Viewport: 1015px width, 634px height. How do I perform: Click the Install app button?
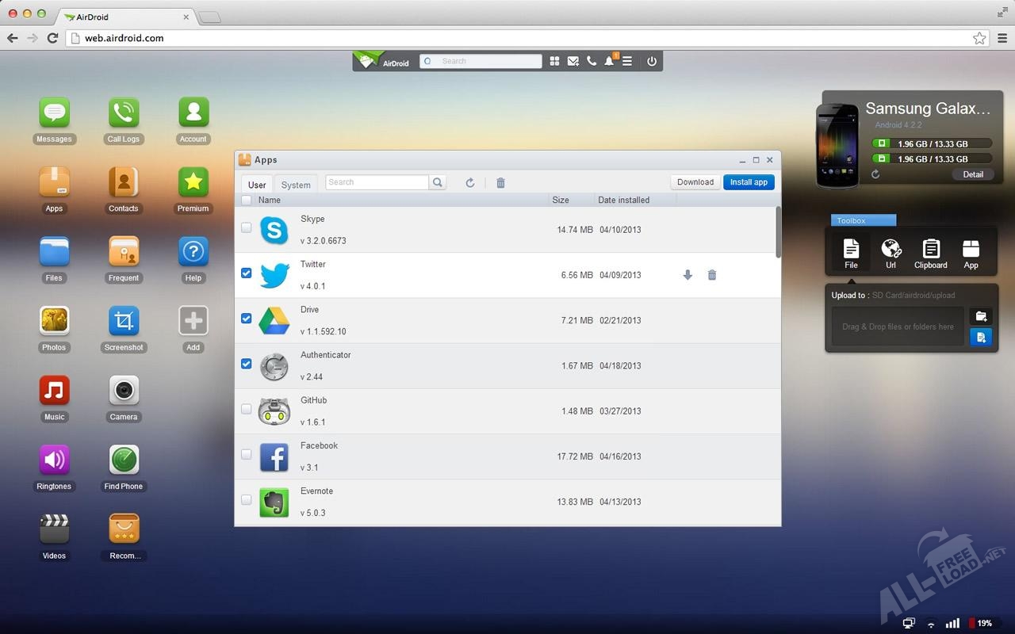pos(749,182)
